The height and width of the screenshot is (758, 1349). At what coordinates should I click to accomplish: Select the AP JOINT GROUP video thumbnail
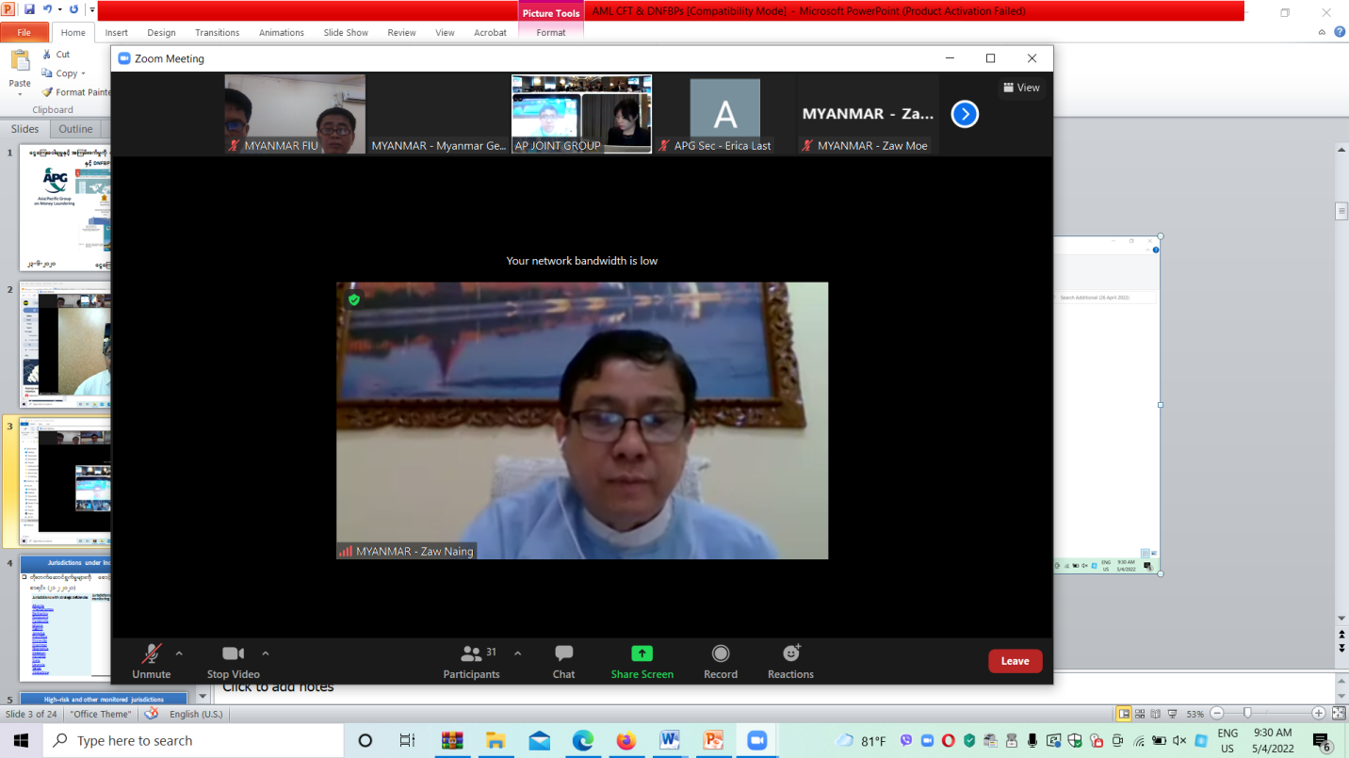(581, 114)
